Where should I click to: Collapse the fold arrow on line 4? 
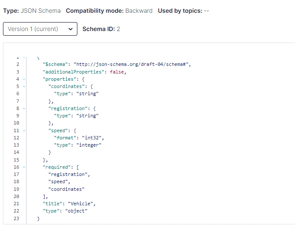(x=24, y=79)
